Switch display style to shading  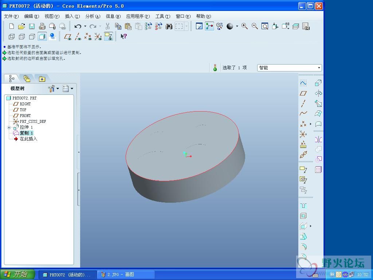(x=42, y=36)
